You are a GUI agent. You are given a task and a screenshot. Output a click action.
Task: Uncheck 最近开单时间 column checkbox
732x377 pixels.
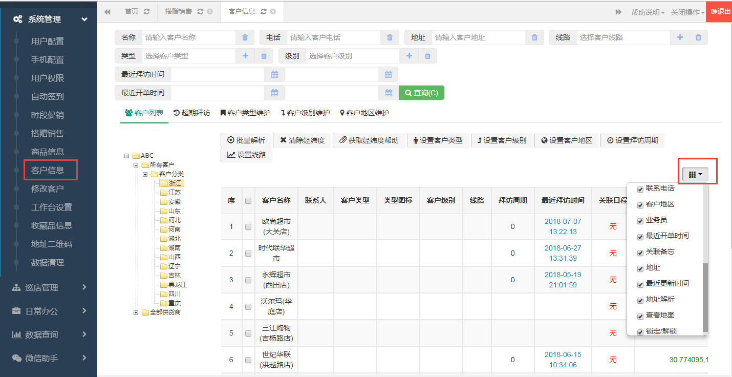tap(640, 237)
